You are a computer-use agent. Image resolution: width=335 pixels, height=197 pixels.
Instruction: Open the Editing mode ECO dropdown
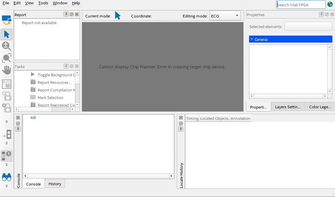(x=225, y=16)
